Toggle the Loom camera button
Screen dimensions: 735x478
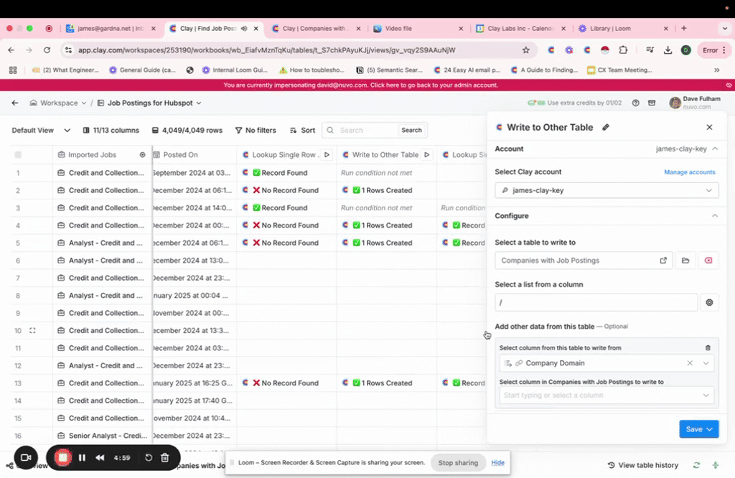[x=26, y=457]
